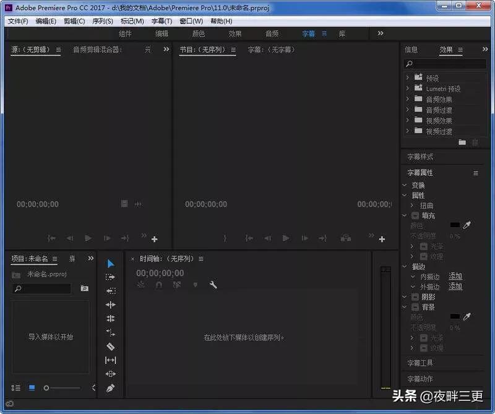Switch project panel to list view
Screen dimensions: 495x414
[16, 387]
